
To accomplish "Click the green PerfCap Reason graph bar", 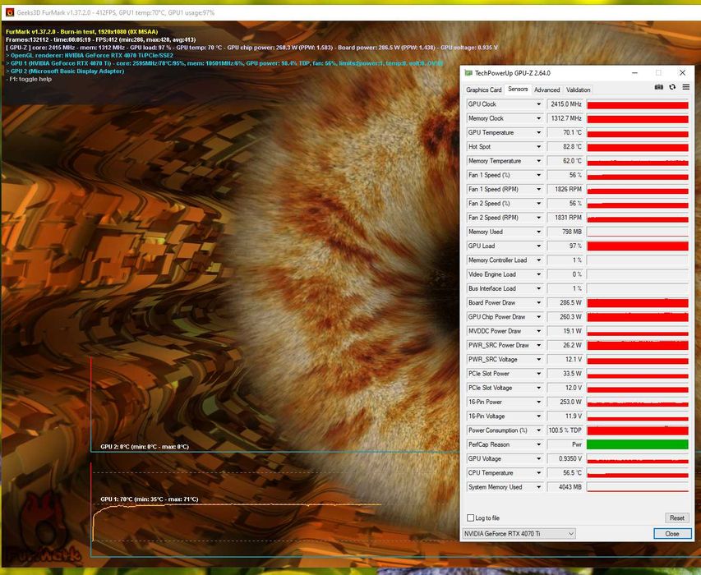I will pos(637,444).
